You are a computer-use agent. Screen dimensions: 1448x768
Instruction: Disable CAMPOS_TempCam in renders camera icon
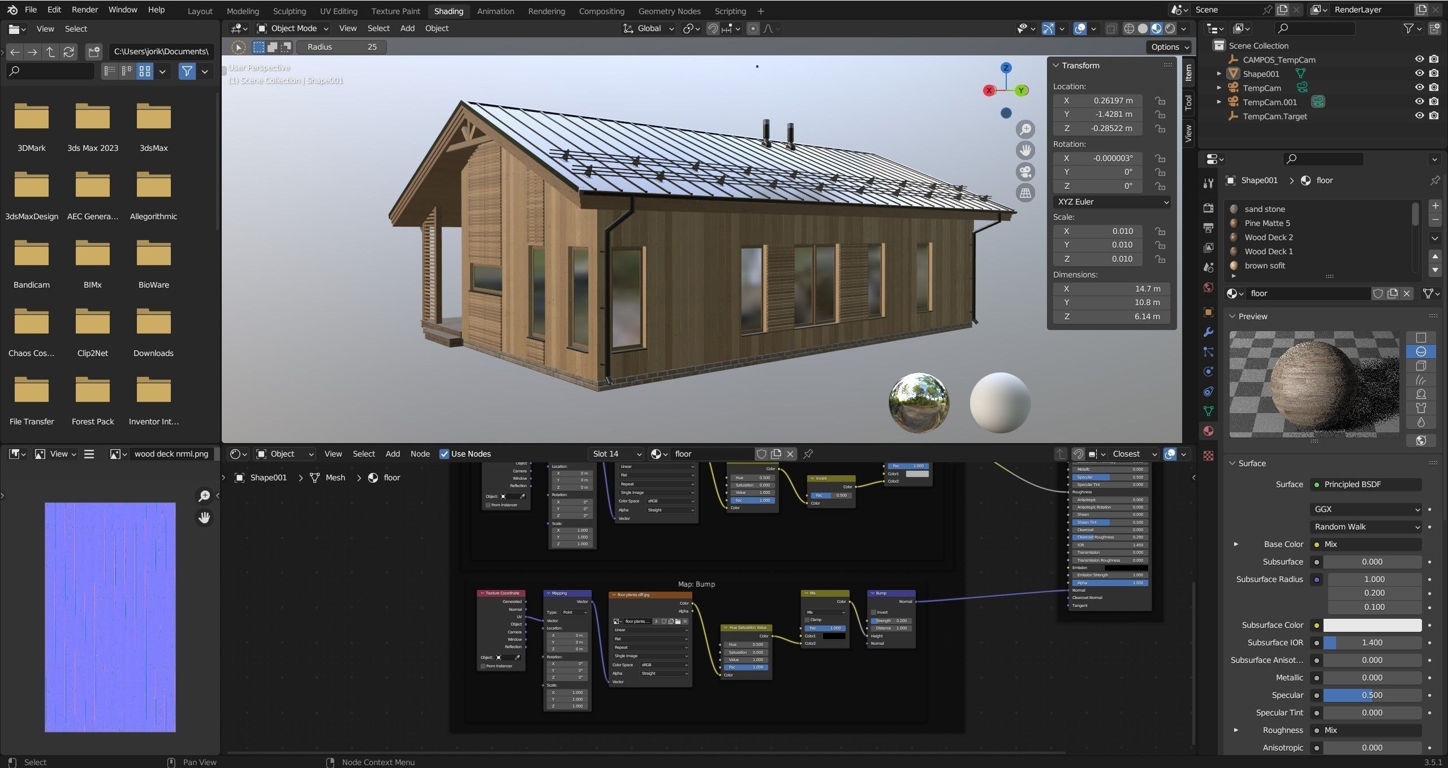pyautogui.click(x=1434, y=59)
